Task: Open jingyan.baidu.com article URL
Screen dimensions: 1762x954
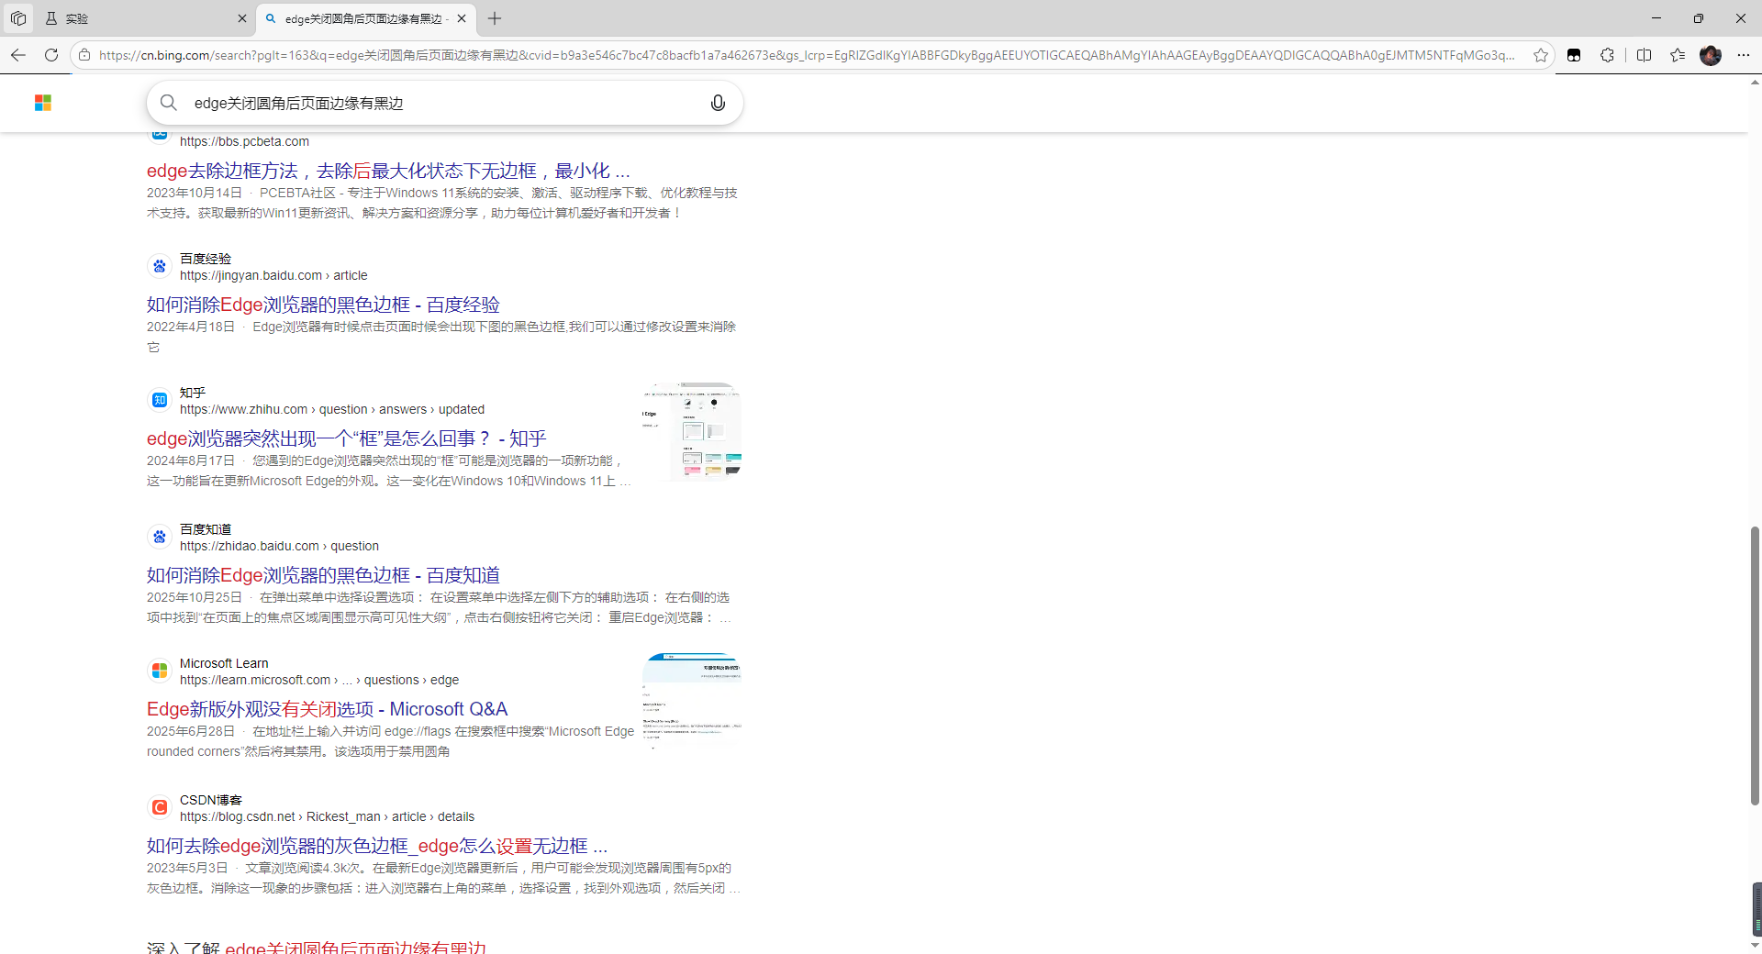Action: click(273, 275)
